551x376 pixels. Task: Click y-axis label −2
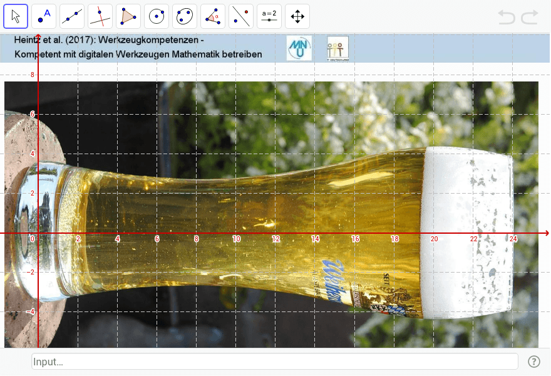pyautogui.click(x=31, y=272)
